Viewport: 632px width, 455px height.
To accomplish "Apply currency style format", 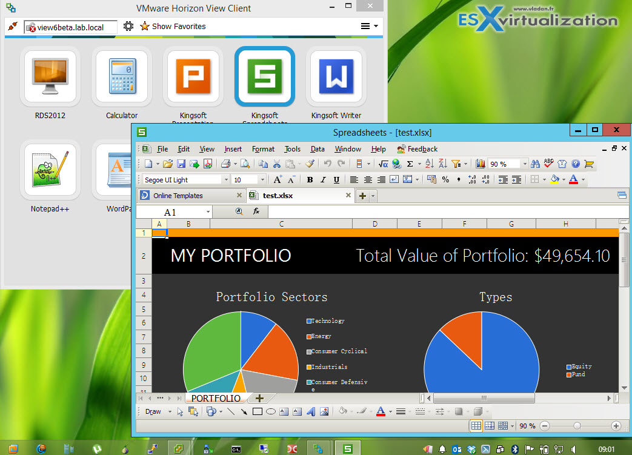I will pyautogui.click(x=432, y=179).
